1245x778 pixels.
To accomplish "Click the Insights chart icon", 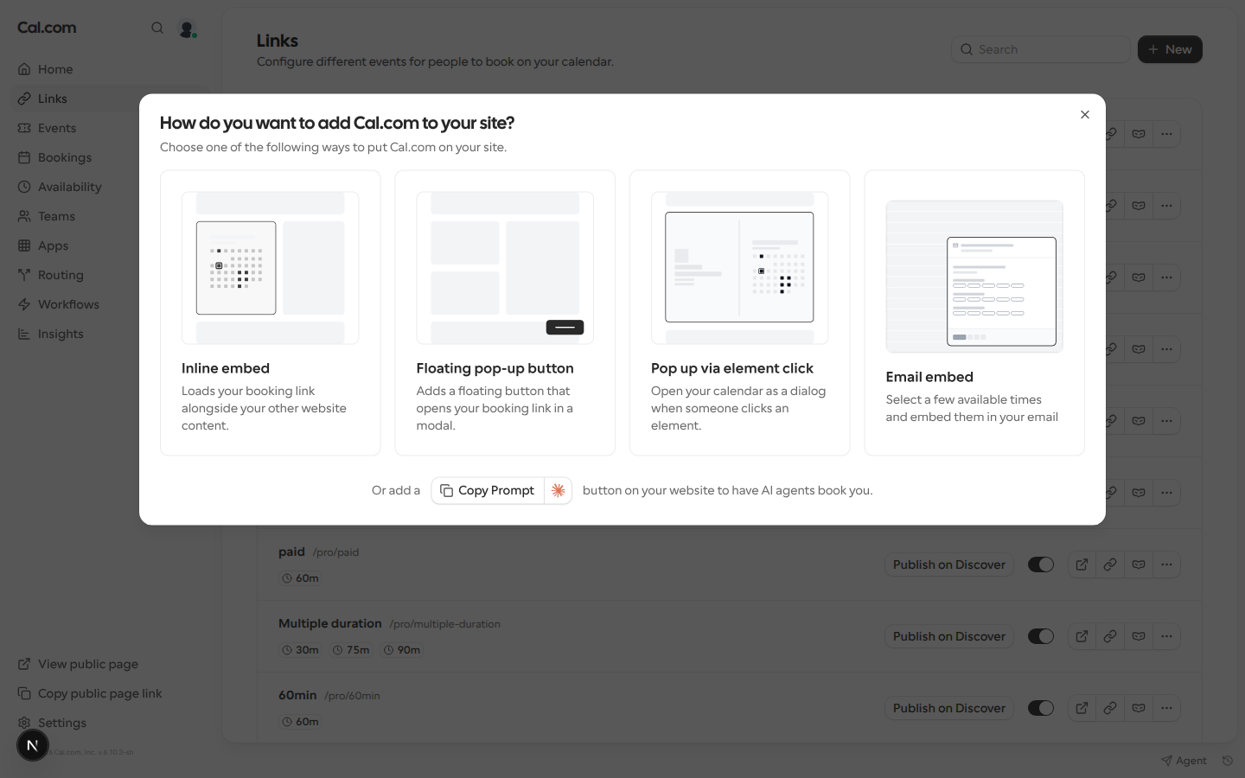I will [24, 334].
